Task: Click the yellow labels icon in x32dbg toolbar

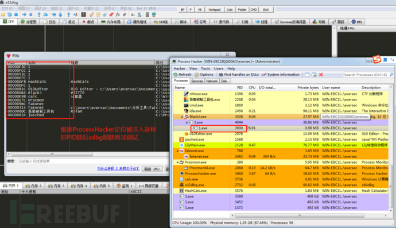Action: coord(98,15)
